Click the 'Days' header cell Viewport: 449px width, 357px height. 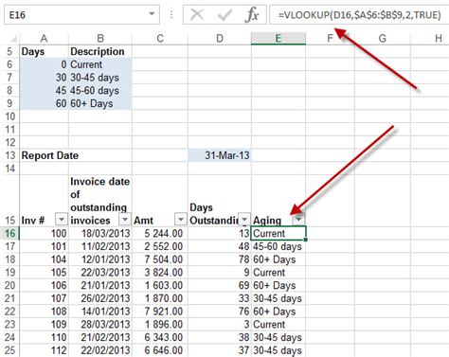coord(44,51)
